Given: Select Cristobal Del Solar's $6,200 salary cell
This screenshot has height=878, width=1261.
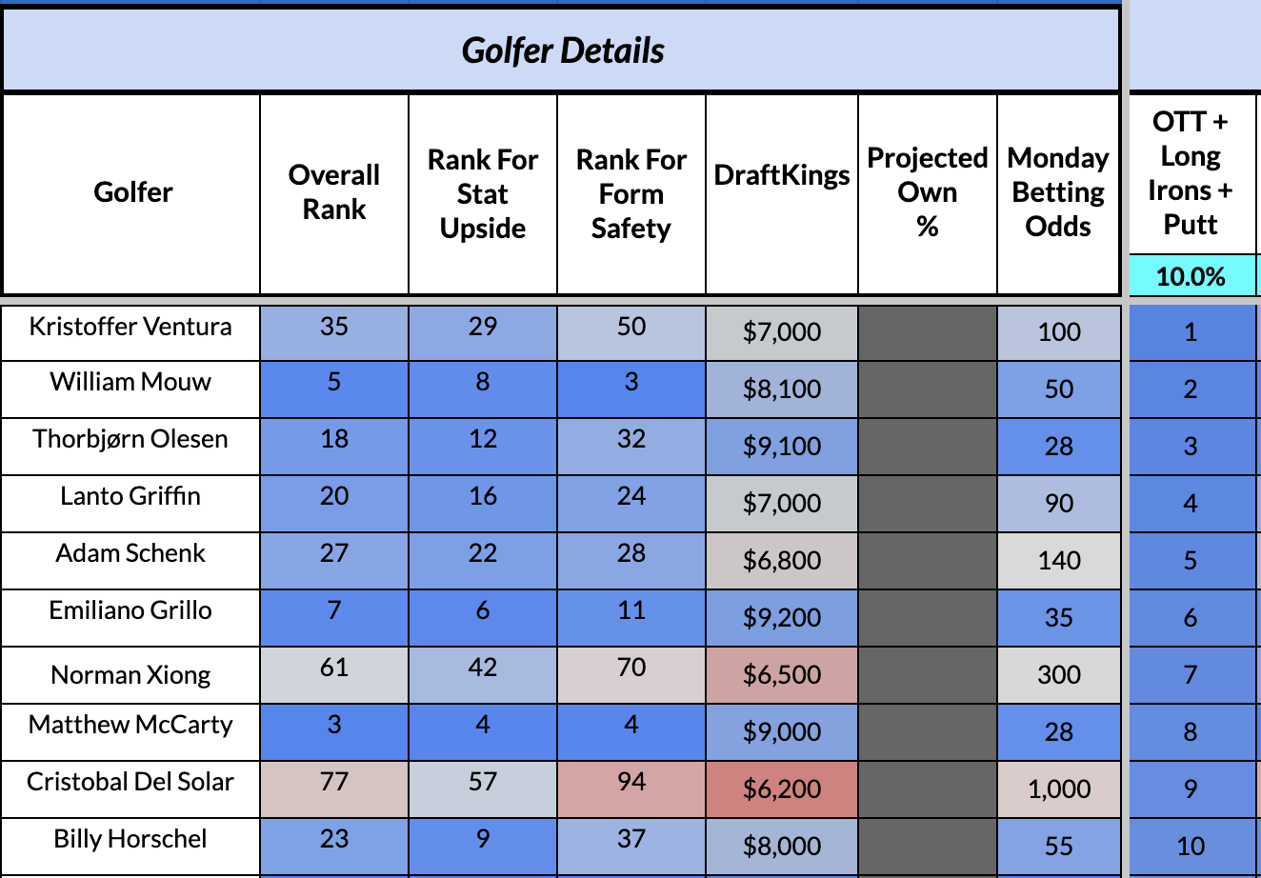Looking at the screenshot, I should 782,789.
